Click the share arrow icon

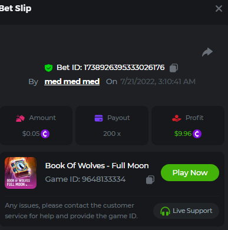tap(207, 52)
